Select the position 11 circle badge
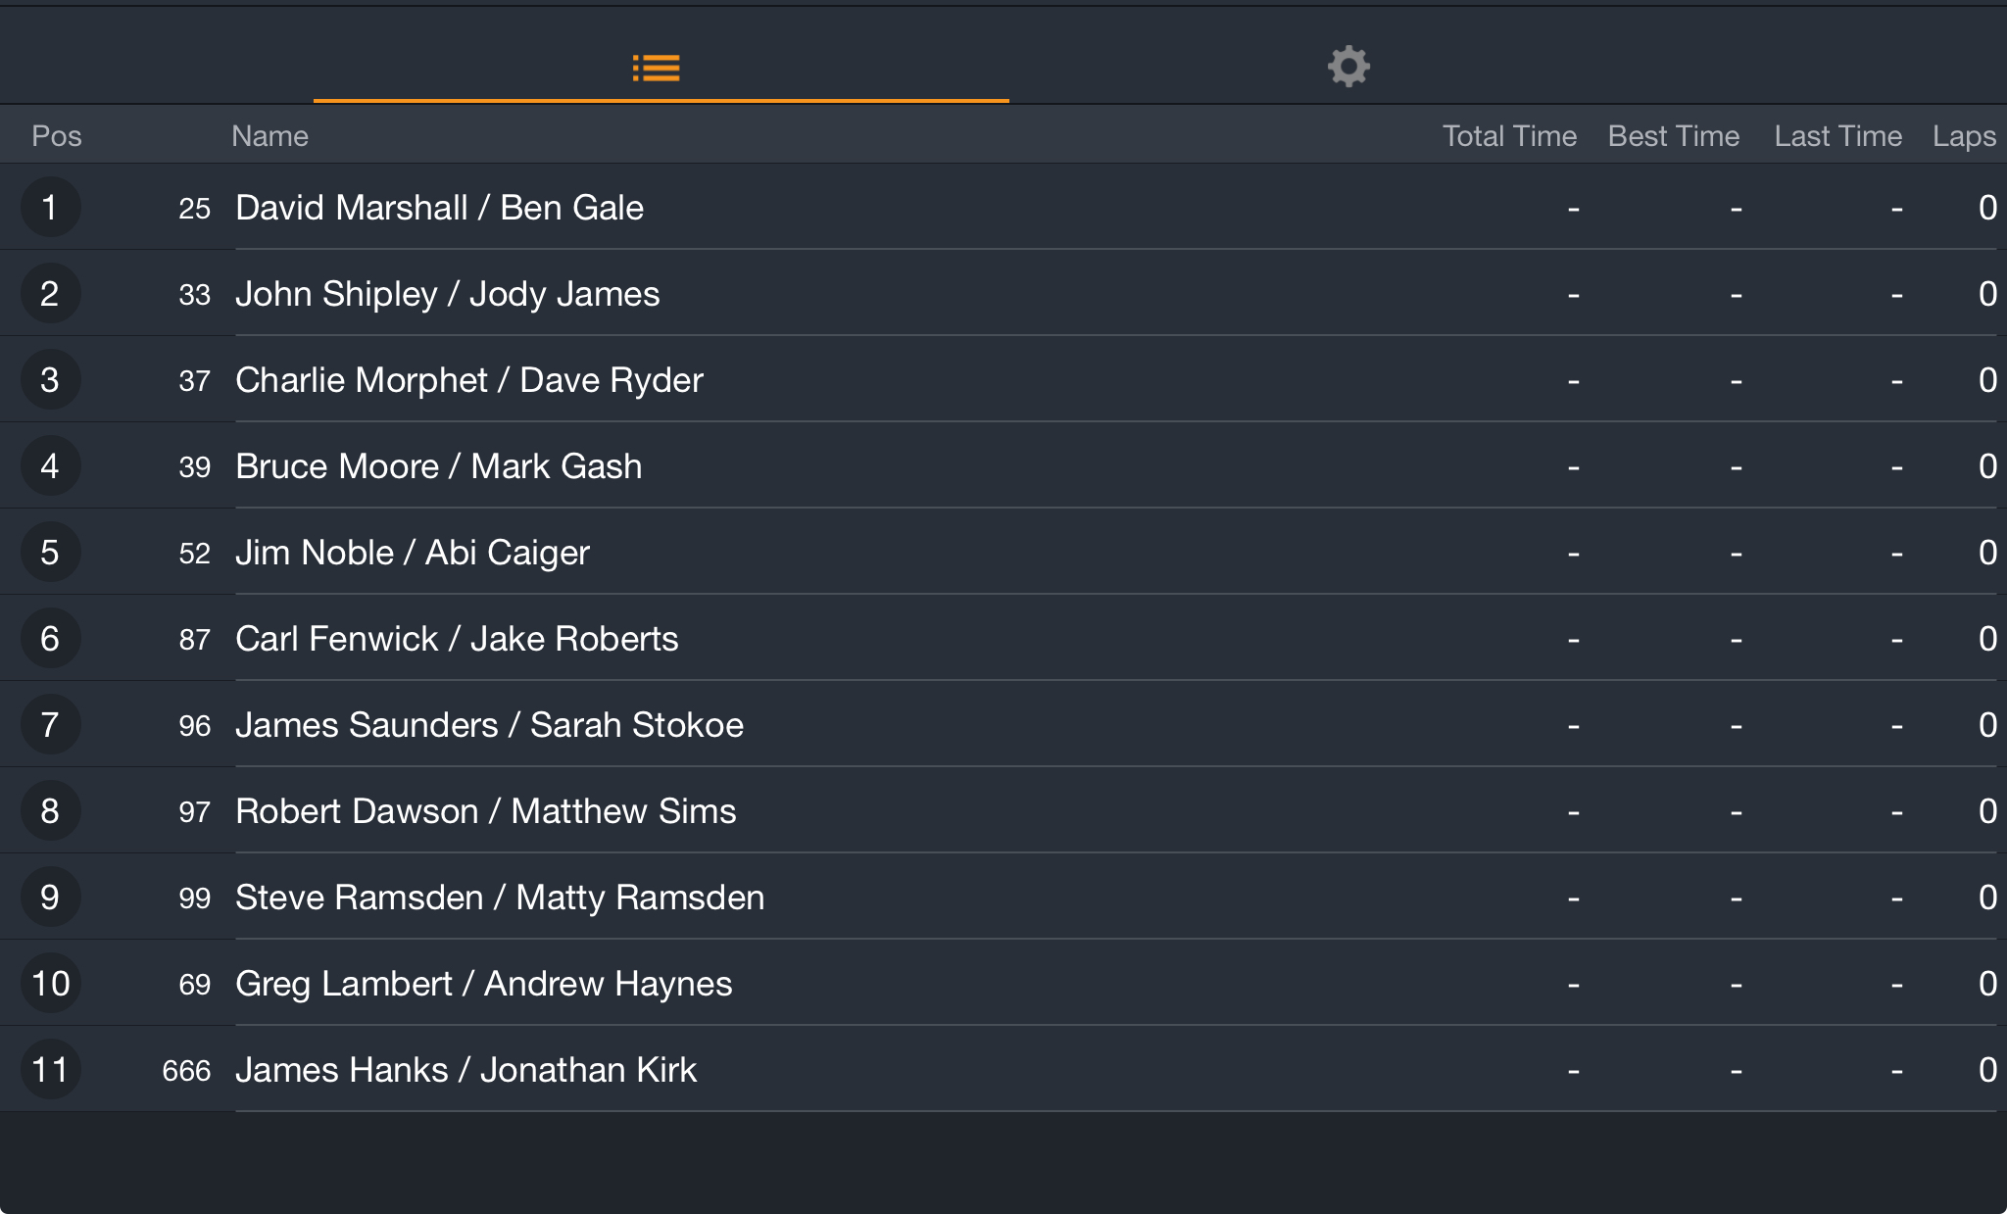 50,1069
